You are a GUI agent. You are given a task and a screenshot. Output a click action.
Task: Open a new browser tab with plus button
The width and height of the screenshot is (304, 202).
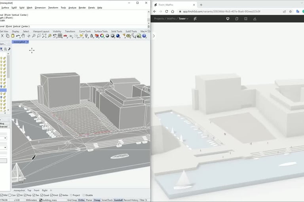tap(201, 5)
